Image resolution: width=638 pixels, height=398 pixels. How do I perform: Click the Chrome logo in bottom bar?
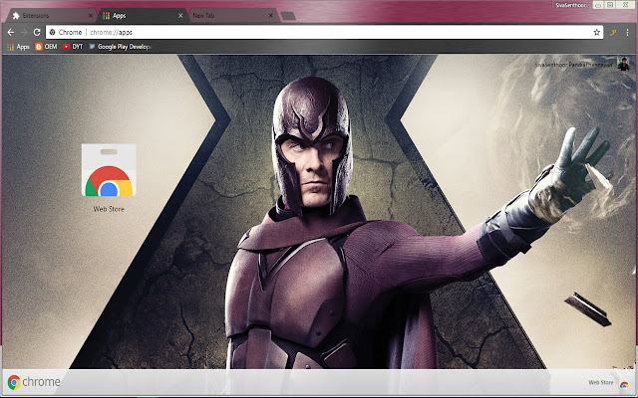coord(34,382)
